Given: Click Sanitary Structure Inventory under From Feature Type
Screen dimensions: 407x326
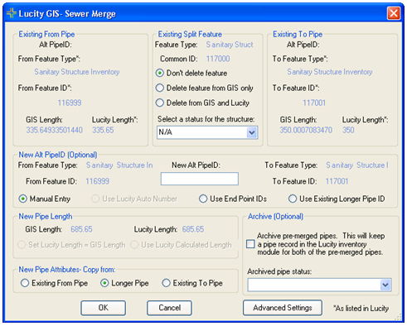Looking at the screenshot, I should coord(77,72).
